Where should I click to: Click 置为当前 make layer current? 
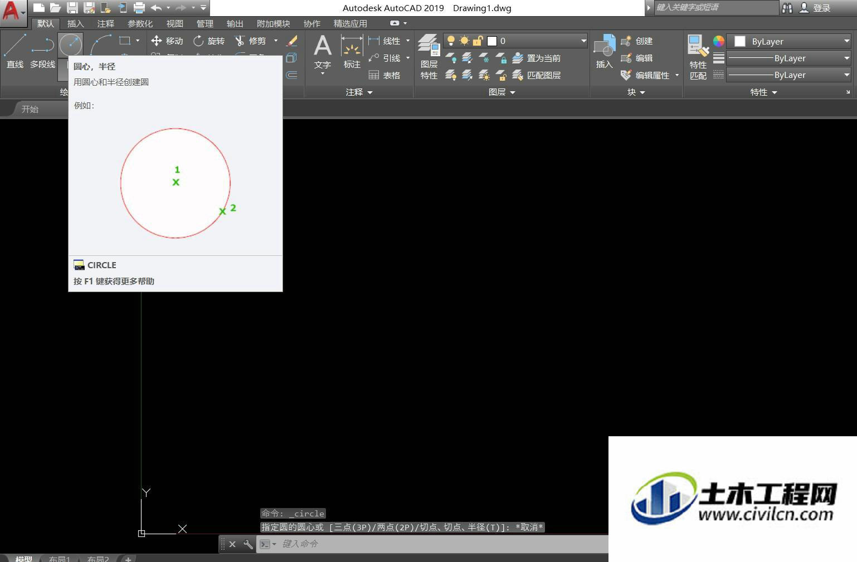point(536,58)
